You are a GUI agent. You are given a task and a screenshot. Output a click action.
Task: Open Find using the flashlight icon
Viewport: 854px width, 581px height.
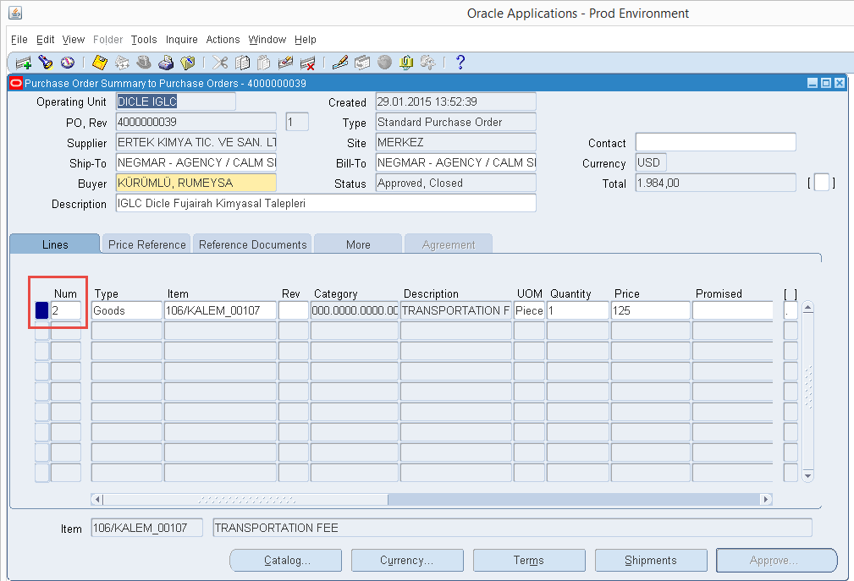coord(45,63)
